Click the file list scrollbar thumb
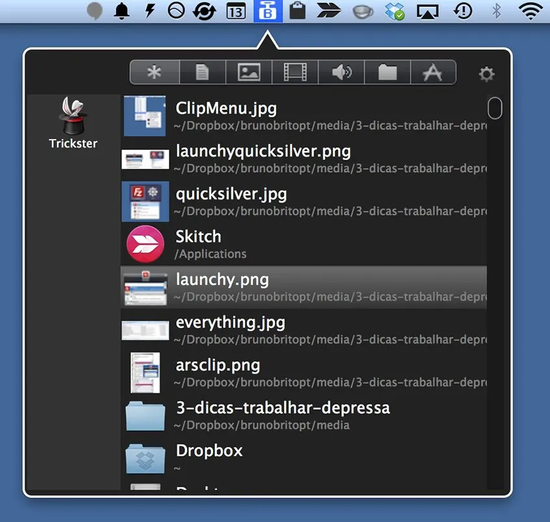This screenshot has width=550, height=522. tap(495, 108)
